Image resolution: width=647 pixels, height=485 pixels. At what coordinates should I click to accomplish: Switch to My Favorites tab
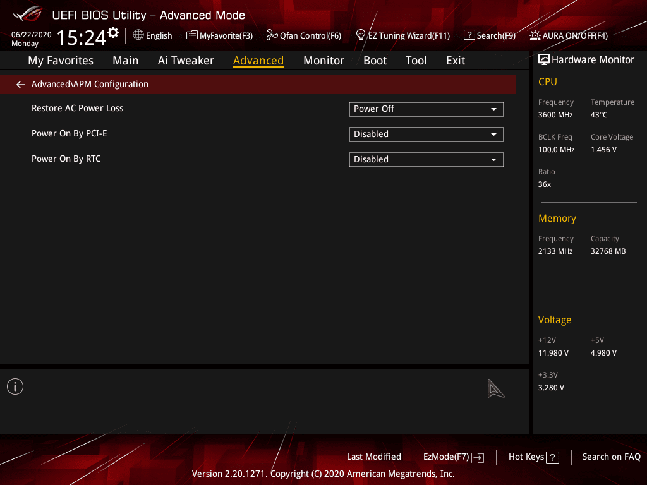click(61, 61)
